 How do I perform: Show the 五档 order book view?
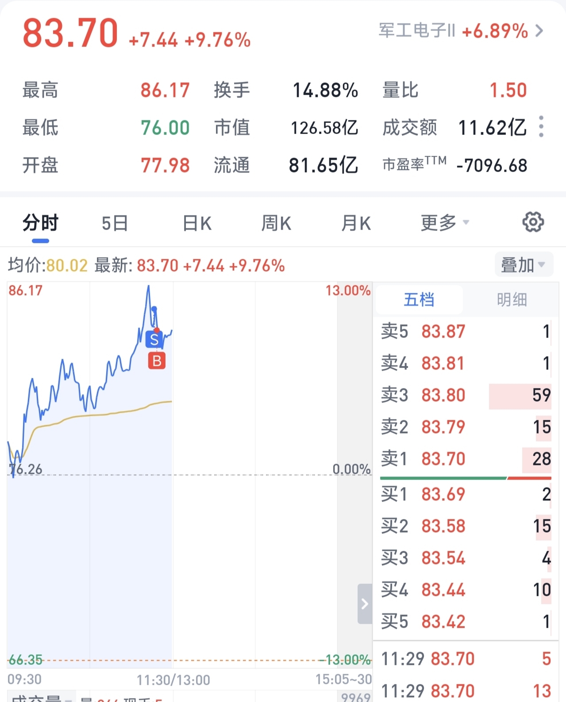pyautogui.click(x=419, y=300)
